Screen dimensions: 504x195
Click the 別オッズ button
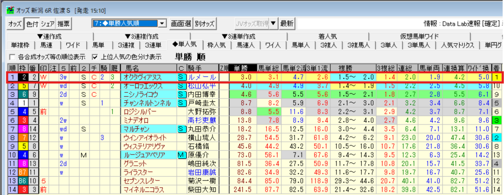tap(205, 24)
